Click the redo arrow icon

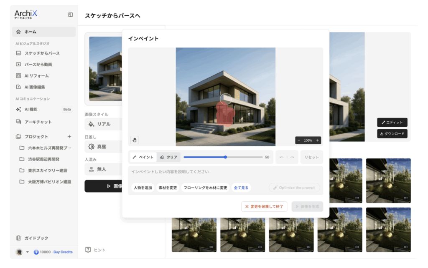pos(292,157)
